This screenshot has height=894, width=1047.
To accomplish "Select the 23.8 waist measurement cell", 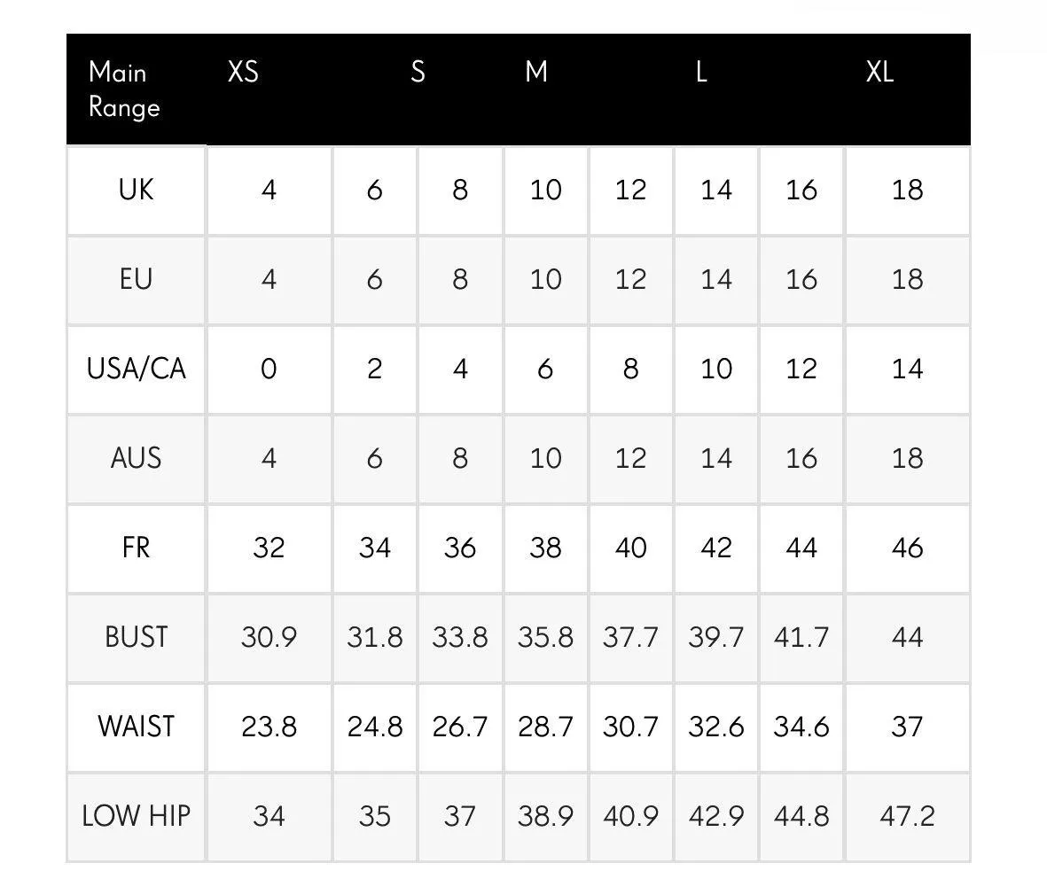I will [269, 727].
